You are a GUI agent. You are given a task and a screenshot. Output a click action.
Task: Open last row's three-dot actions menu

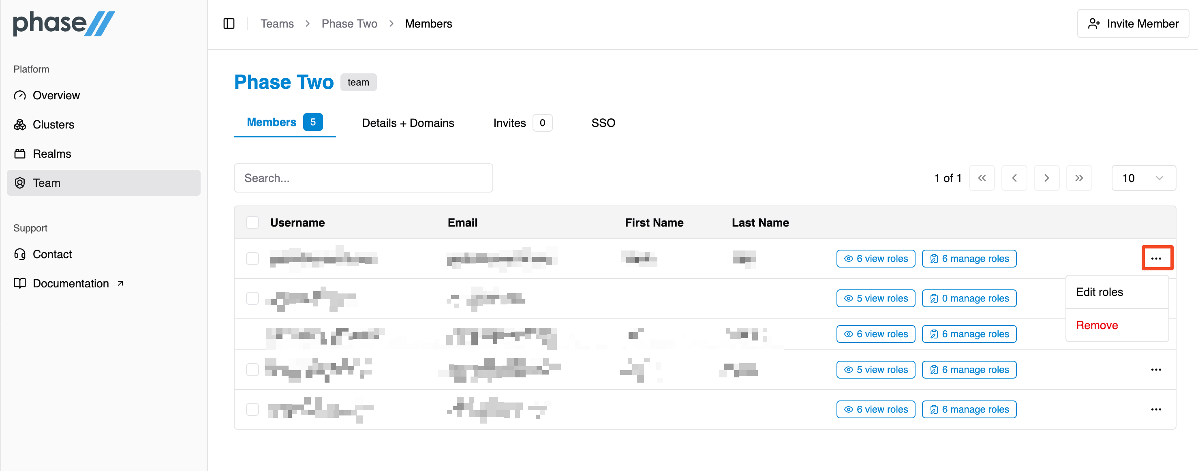1156,410
